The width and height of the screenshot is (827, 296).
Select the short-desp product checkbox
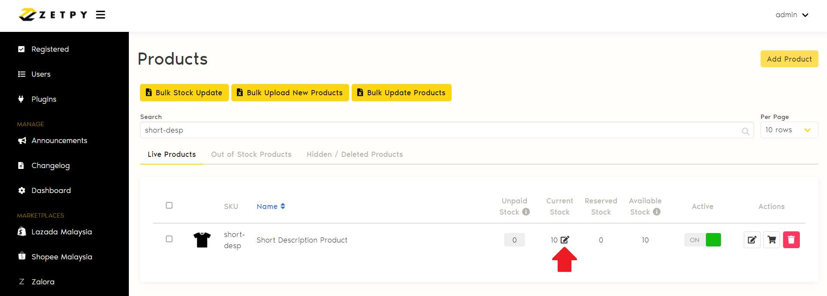click(169, 239)
